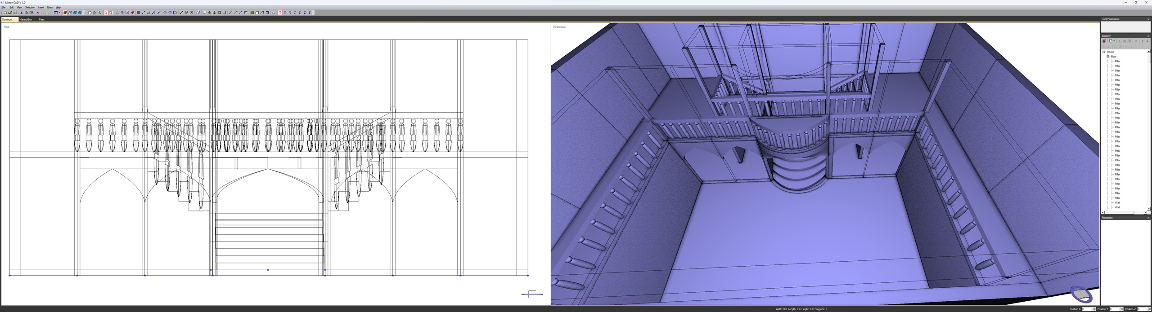Viewport: 1152px width, 312px height.
Task: Click the Open file folder icon
Action: 10,13
